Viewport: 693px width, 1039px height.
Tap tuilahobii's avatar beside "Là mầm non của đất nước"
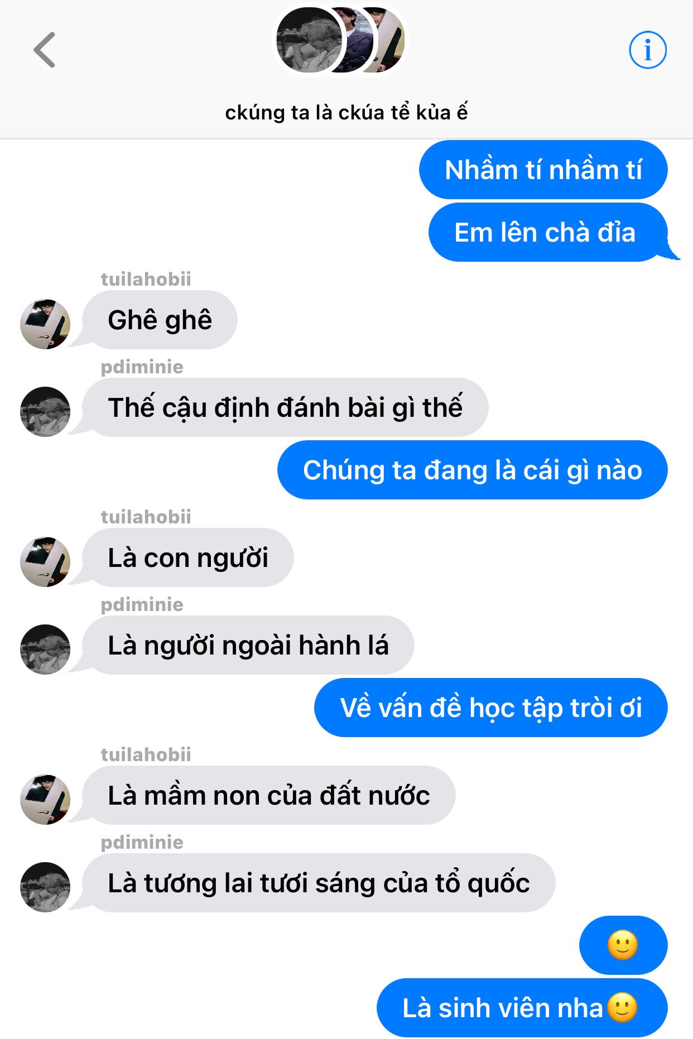45,800
